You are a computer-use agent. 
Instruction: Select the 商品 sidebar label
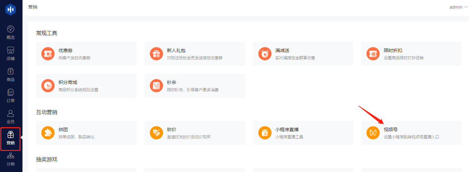point(11,80)
